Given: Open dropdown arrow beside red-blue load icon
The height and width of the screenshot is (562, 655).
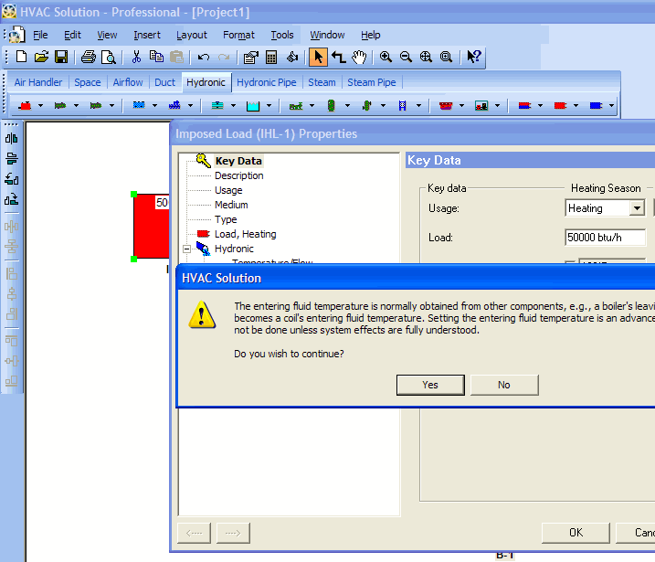Looking at the screenshot, I should click(x=541, y=106).
